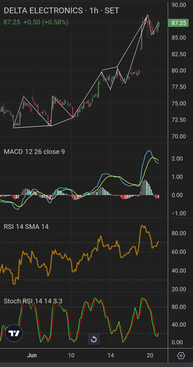Click the TradingView logo icon
This screenshot has width=193, height=367.
[14, 333]
